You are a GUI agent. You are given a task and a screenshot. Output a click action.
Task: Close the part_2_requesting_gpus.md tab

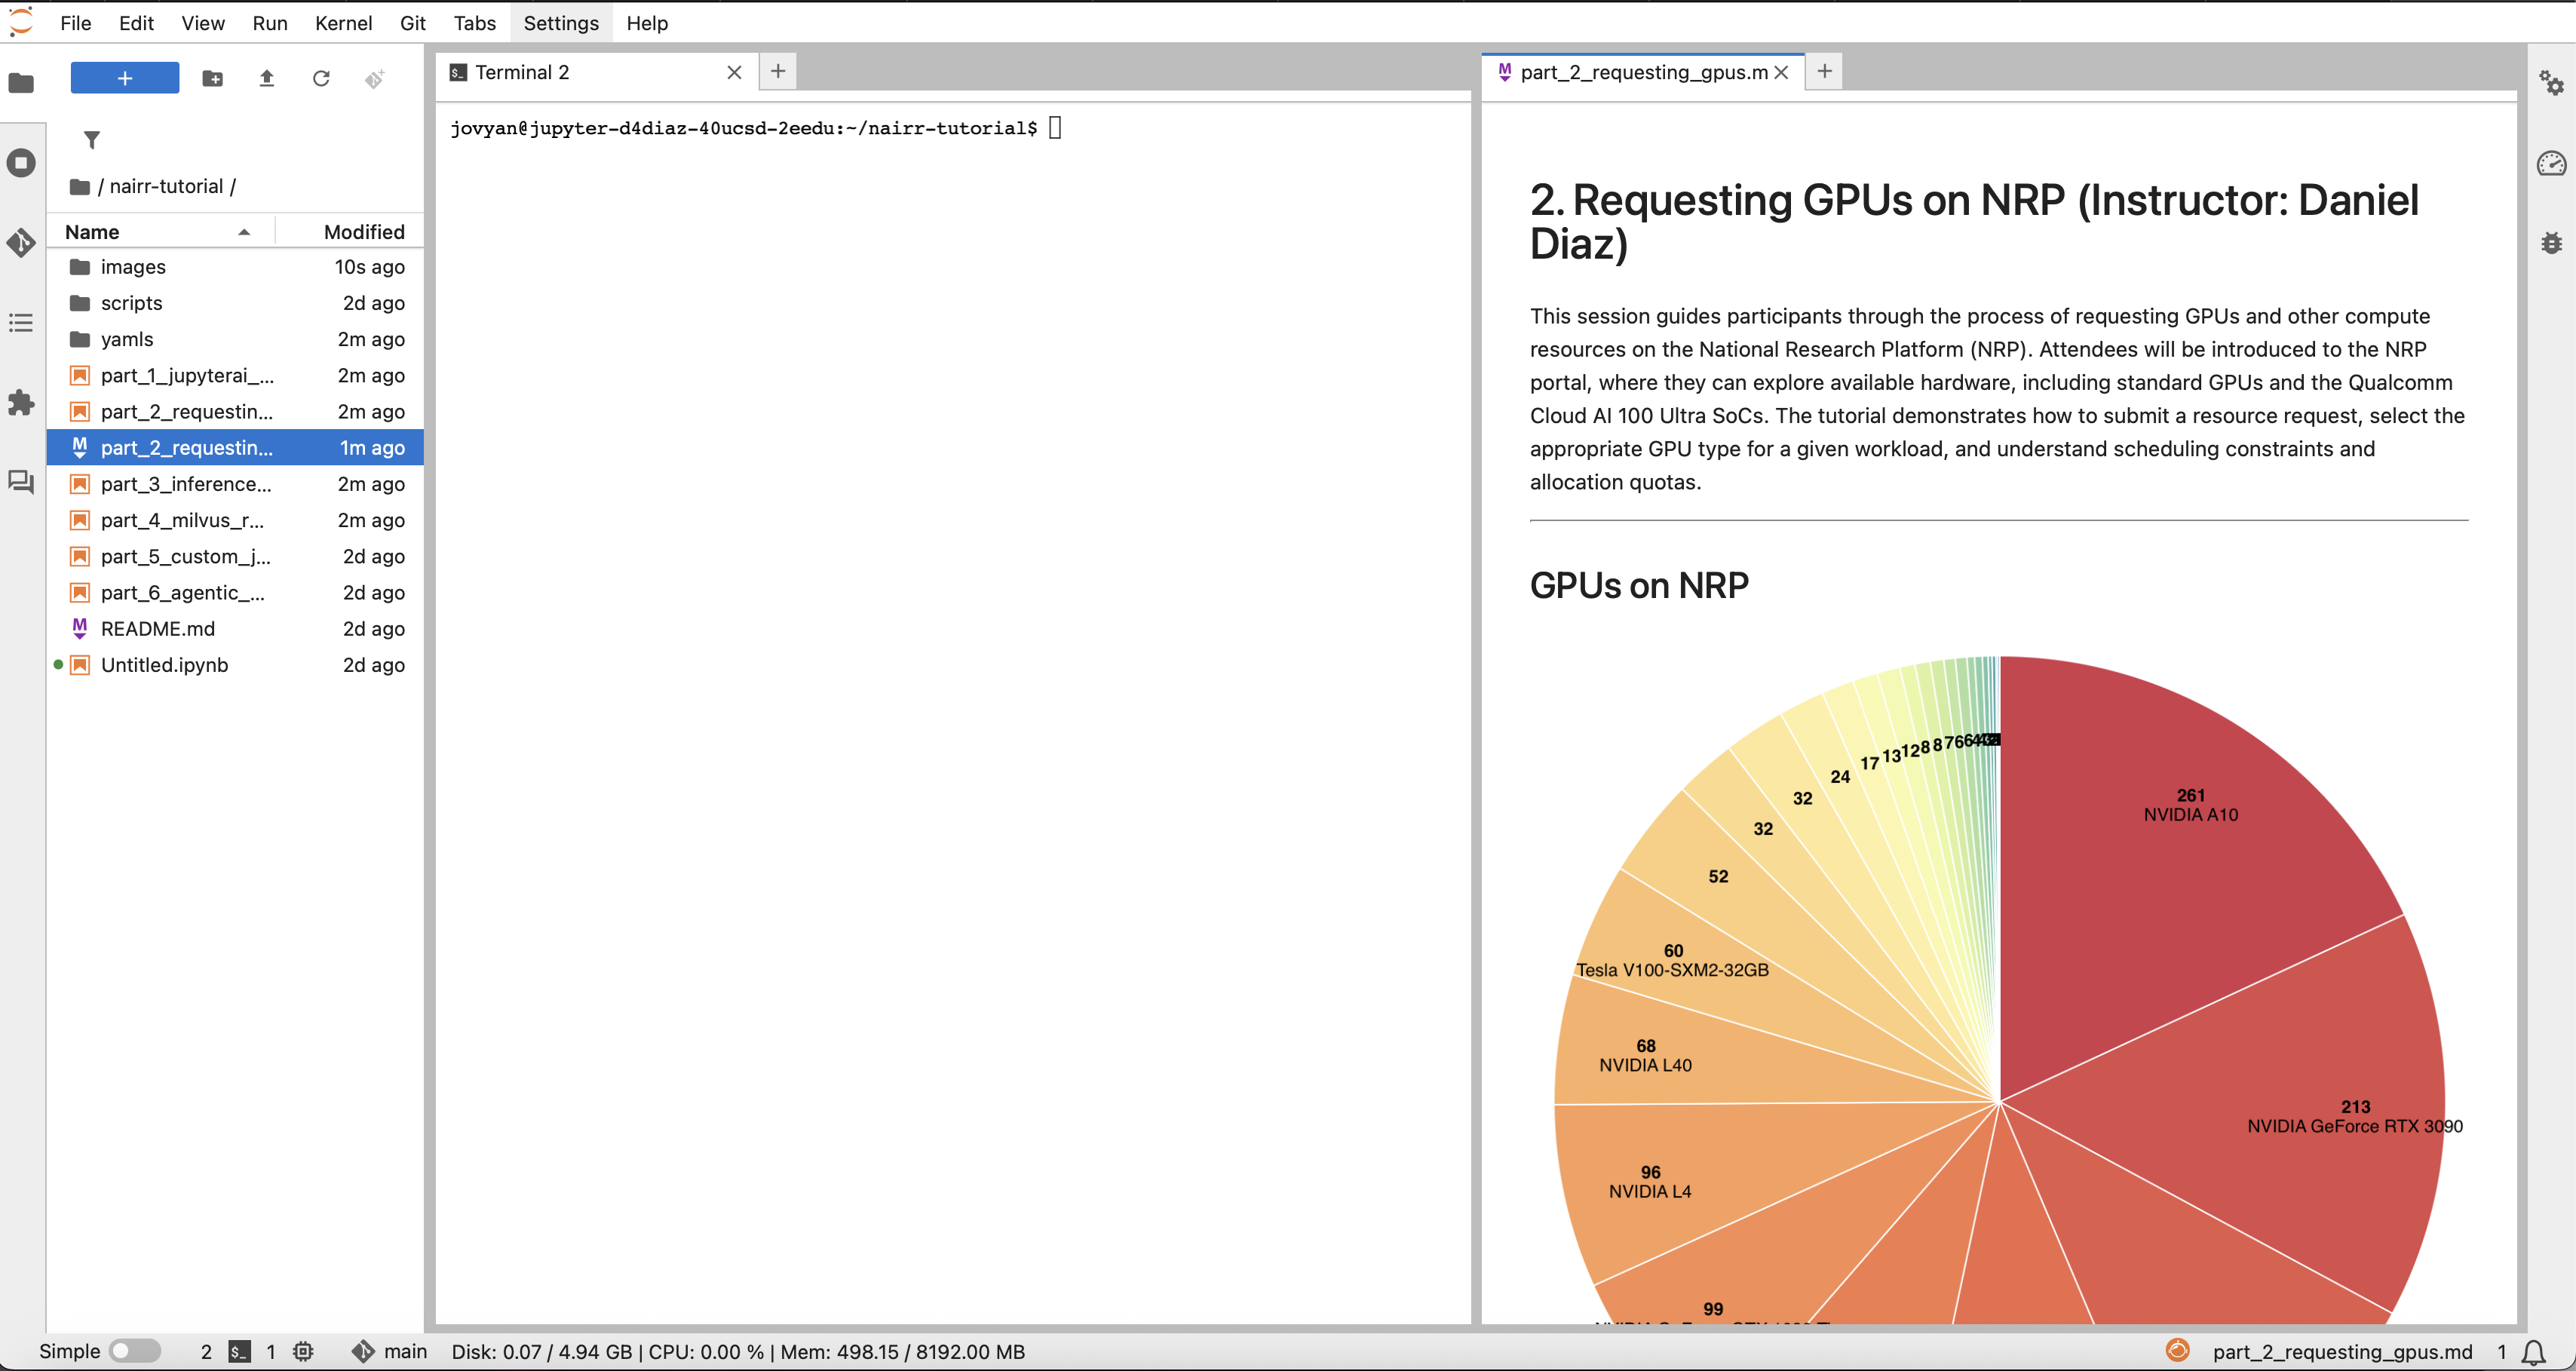1781,72
